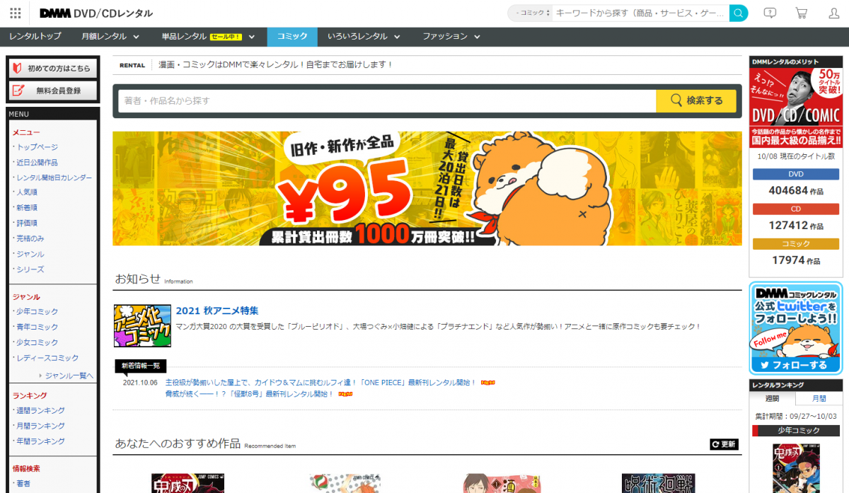849x493 pixels.
Task: Open レディースコミック genre link
Action: tap(47, 358)
